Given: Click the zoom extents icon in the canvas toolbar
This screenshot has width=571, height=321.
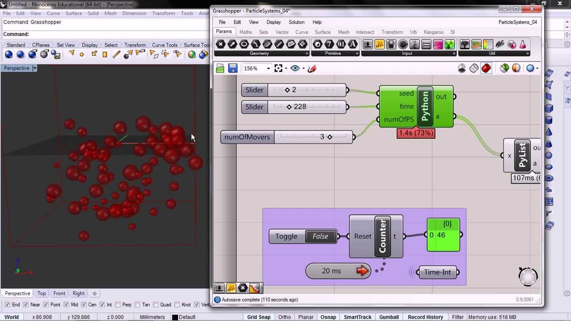Looking at the screenshot, I should (x=278, y=68).
